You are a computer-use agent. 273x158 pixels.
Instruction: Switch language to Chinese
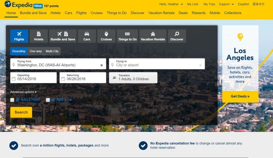pos(259,4)
